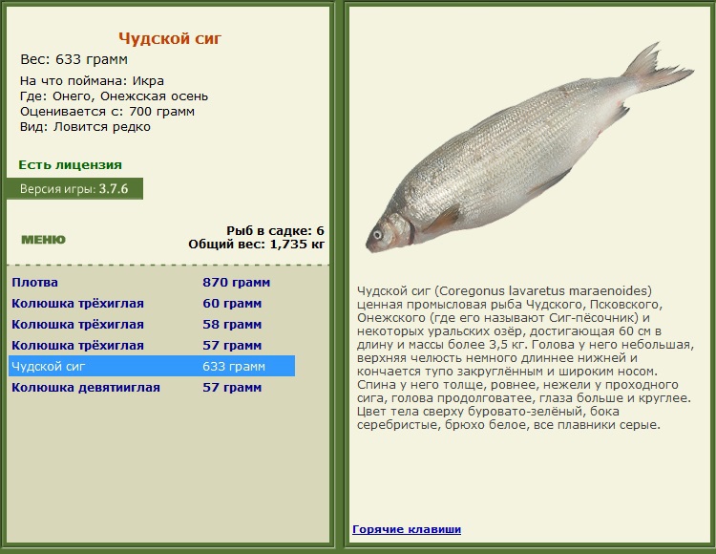Open the МЕНЮ button
The width and height of the screenshot is (716, 554).
click(43, 240)
